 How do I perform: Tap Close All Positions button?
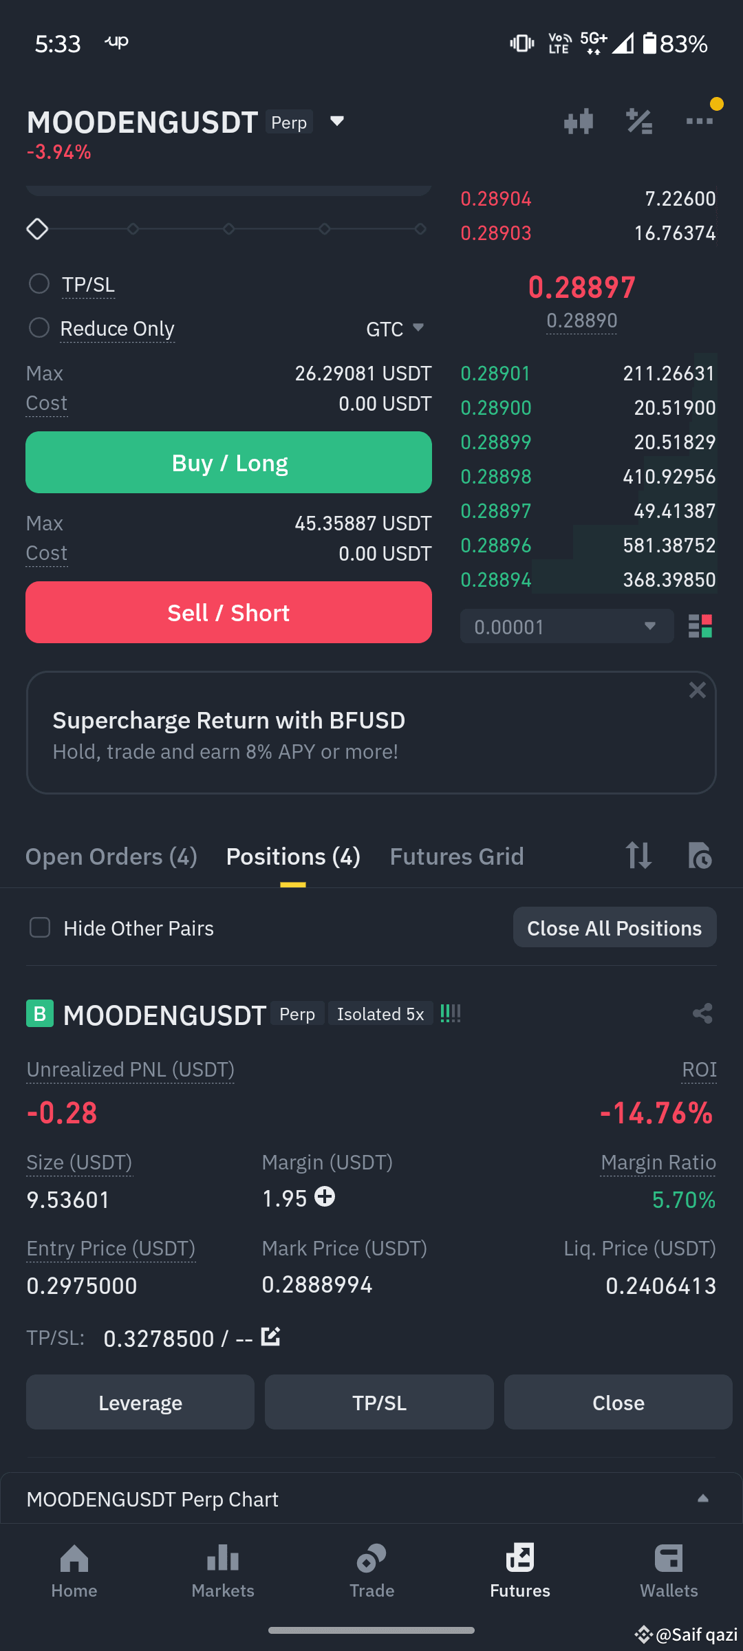614,927
